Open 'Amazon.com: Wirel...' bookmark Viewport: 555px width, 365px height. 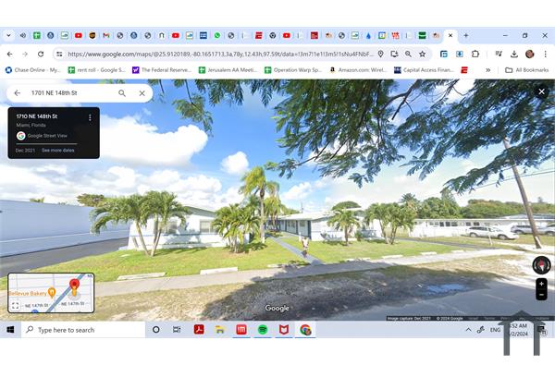click(358, 70)
